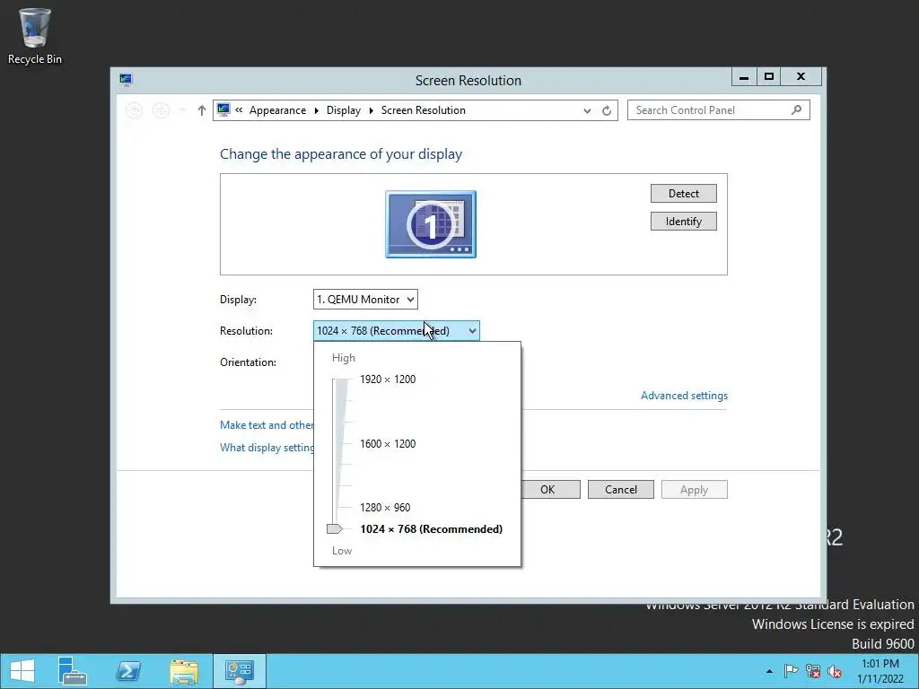Click the Control Panel taskbar button

(239, 671)
